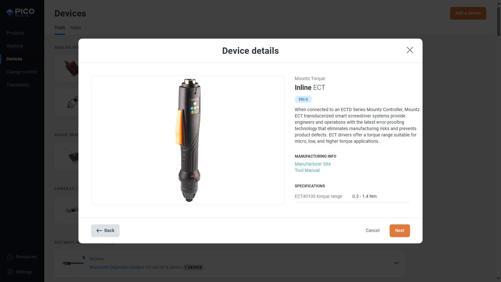
Task: Click the PICO MES logo
Action: pos(21,13)
